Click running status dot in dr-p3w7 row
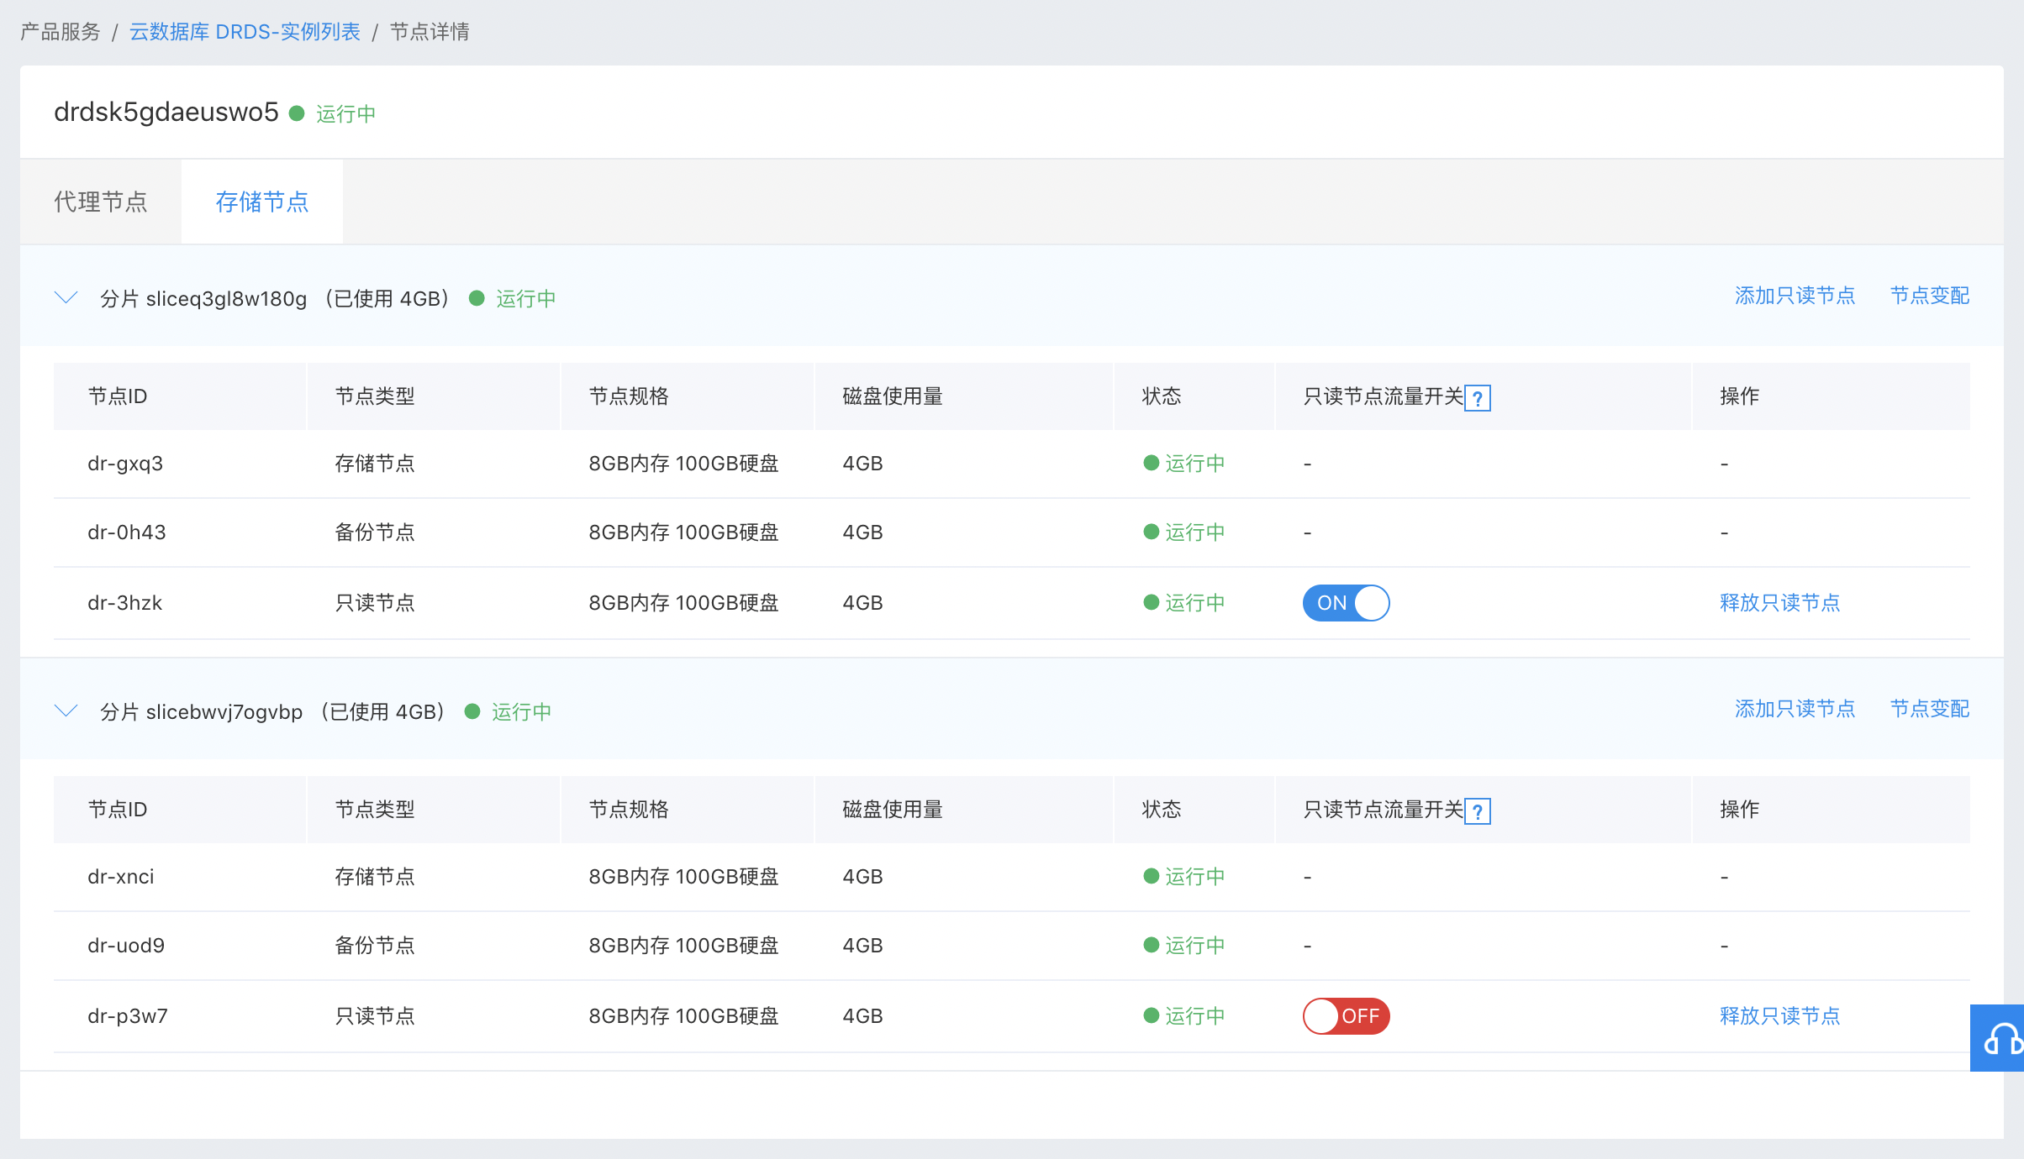The width and height of the screenshot is (2024, 1159). [x=1151, y=1015]
